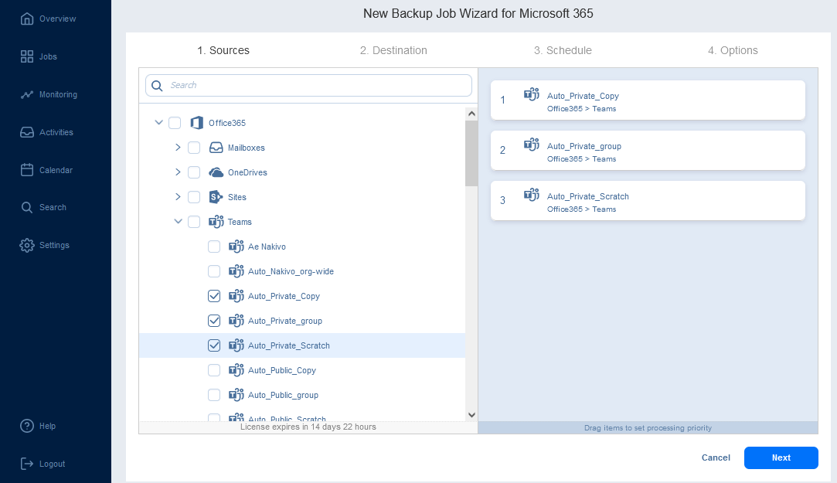Click the Cancel button
This screenshot has width=837, height=483.
[x=716, y=458]
